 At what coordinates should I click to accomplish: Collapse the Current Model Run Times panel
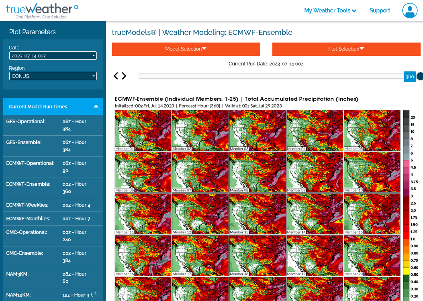pyautogui.click(x=53, y=106)
